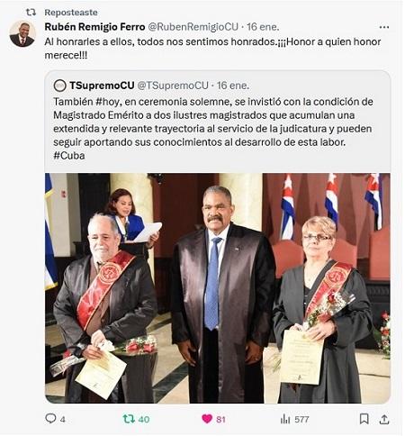Open the #Cuba hashtag

[69, 156]
